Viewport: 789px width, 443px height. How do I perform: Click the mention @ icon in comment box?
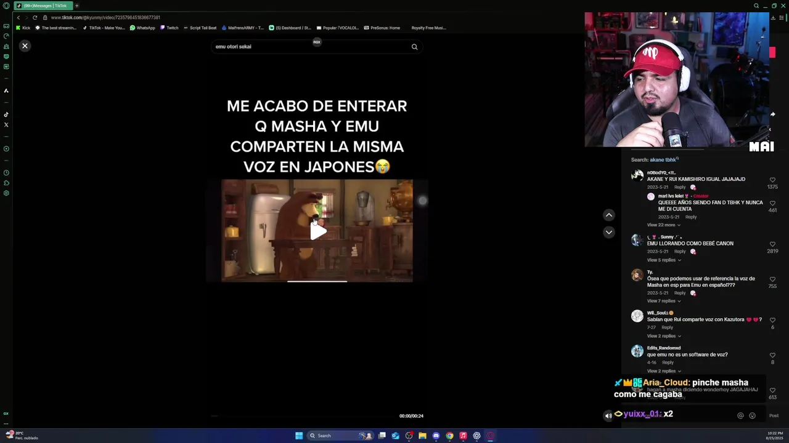(740, 416)
